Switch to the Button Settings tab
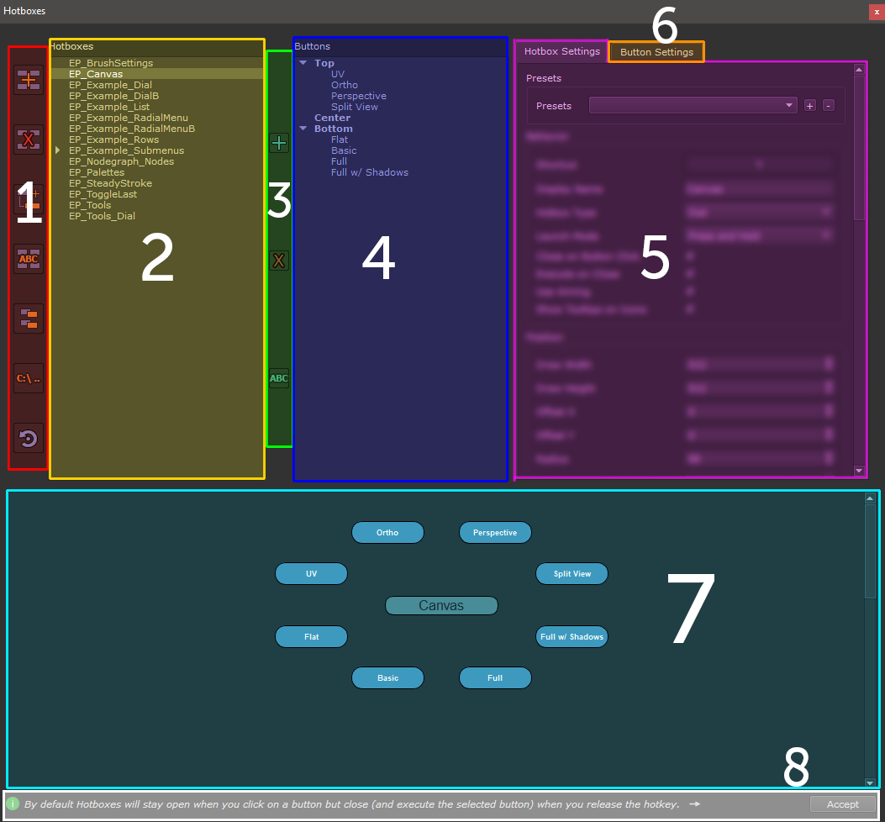 click(x=656, y=52)
